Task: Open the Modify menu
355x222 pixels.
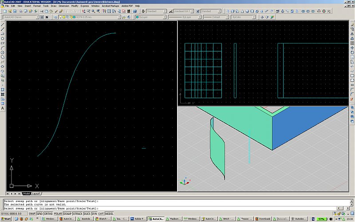Action: tap(75, 6)
